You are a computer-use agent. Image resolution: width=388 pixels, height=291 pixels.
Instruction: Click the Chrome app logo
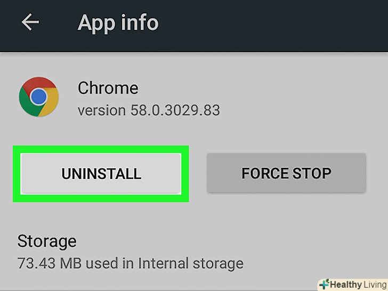[38, 96]
